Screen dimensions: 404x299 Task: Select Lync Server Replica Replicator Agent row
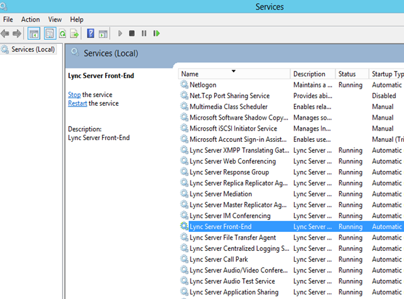(292, 182)
